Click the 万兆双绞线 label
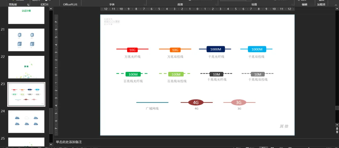Image resolution: width=339 pixels, height=148 pixels. (175, 57)
